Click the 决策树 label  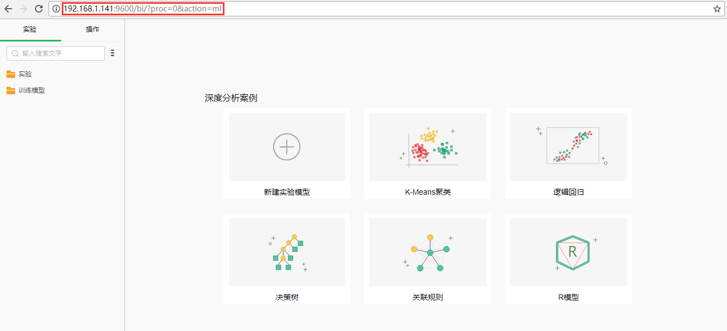coord(287,297)
